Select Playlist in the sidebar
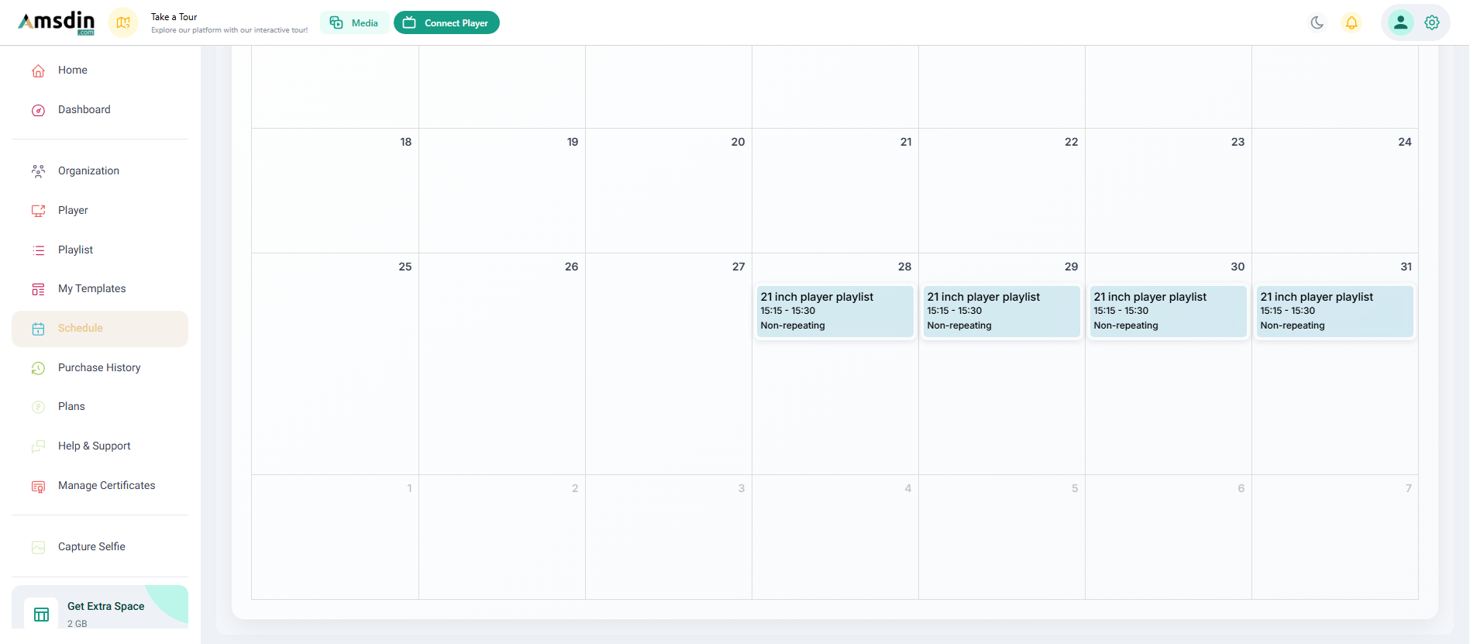Image resolution: width=1470 pixels, height=644 pixels. tap(75, 250)
